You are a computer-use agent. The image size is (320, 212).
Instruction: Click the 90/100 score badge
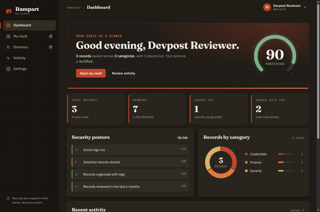coord(183,138)
